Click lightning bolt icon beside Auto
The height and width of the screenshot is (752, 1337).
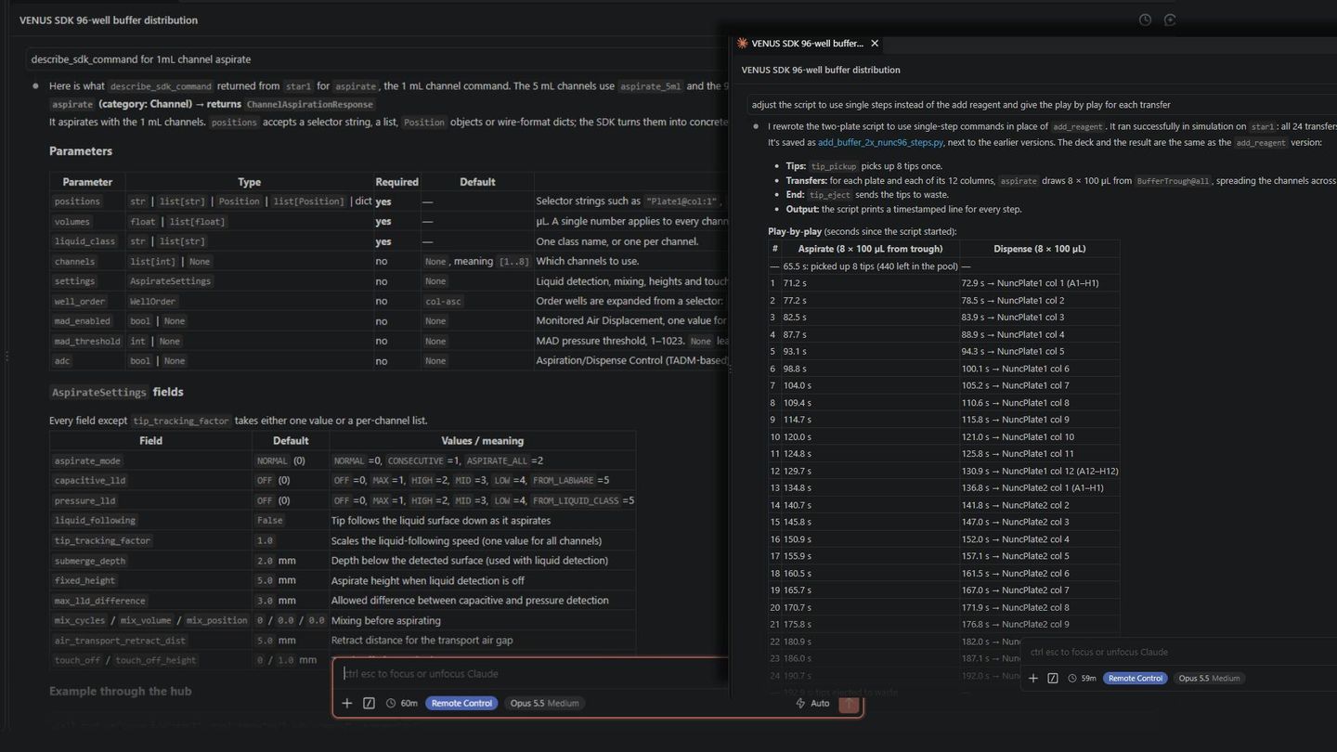point(800,703)
